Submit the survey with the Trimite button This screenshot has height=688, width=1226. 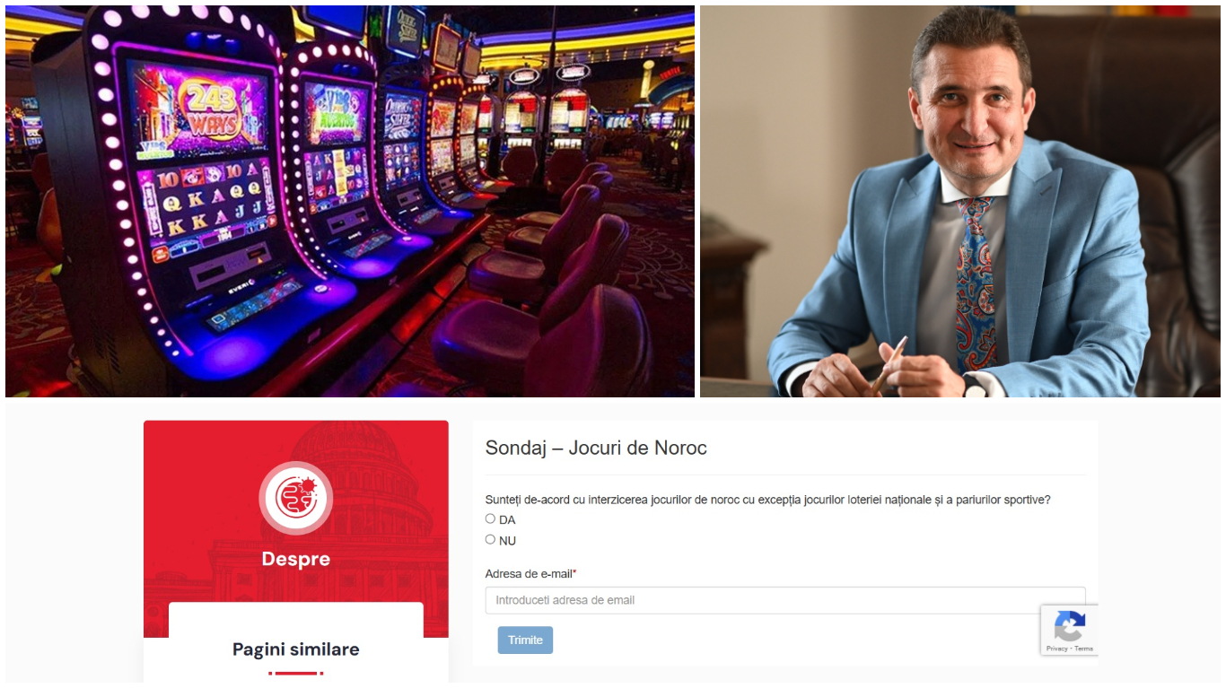[525, 640]
